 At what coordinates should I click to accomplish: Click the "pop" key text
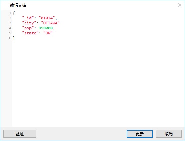(x=28, y=28)
